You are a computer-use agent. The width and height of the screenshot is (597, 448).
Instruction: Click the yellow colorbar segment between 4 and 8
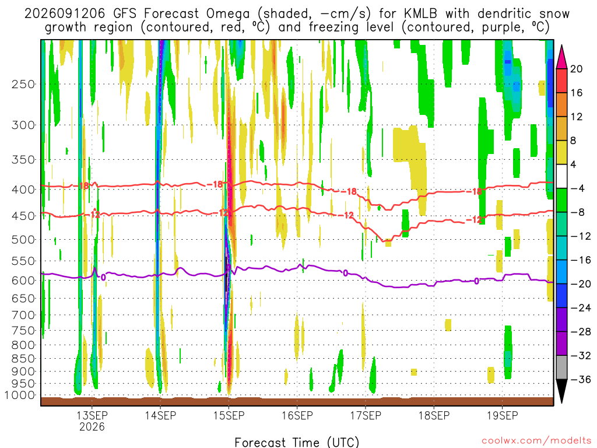point(561,152)
